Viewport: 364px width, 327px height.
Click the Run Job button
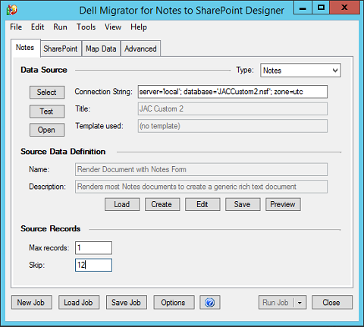point(276,303)
